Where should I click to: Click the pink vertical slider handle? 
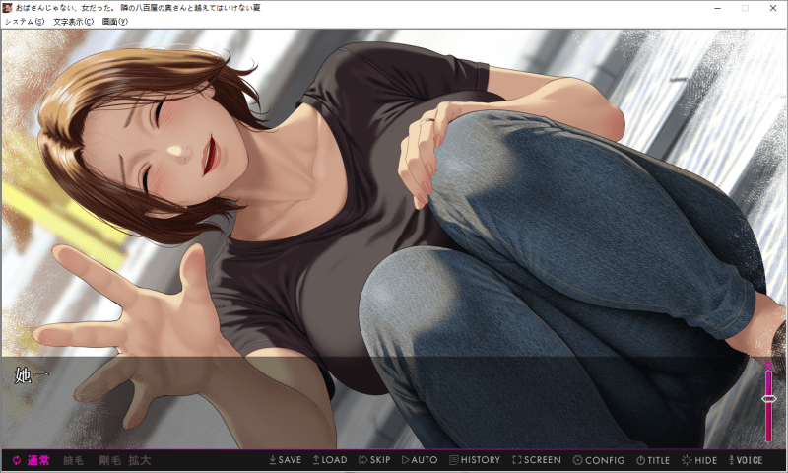click(768, 399)
